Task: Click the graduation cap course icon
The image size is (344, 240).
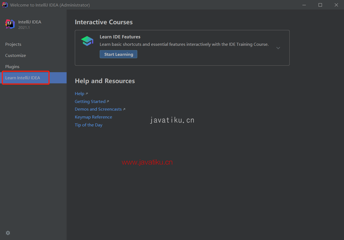Action: click(x=87, y=41)
